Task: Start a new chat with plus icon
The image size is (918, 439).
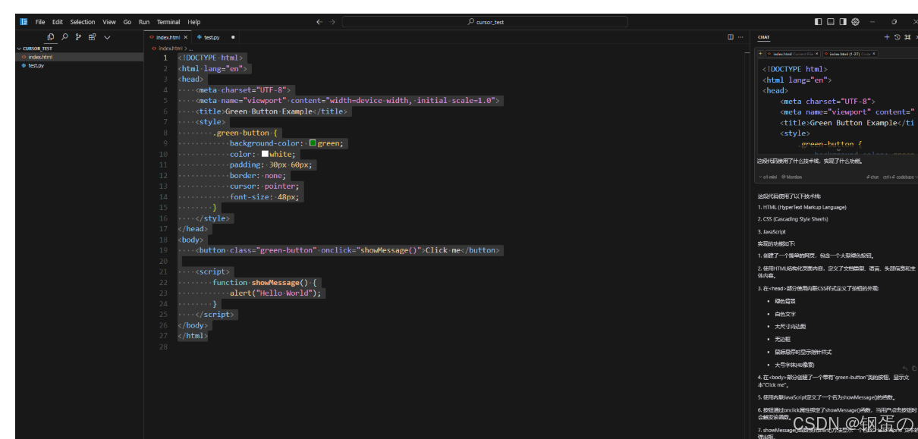Action: [x=887, y=36]
